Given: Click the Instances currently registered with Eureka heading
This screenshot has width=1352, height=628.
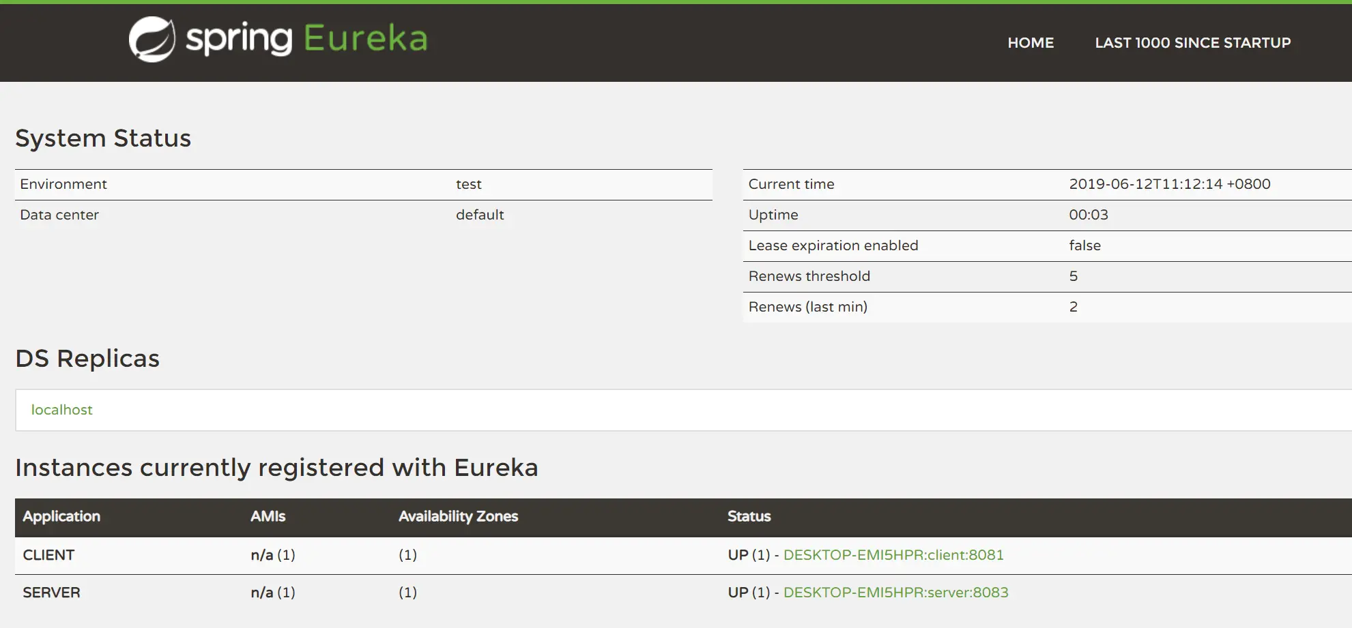Looking at the screenshot, I should coord(276,468).
